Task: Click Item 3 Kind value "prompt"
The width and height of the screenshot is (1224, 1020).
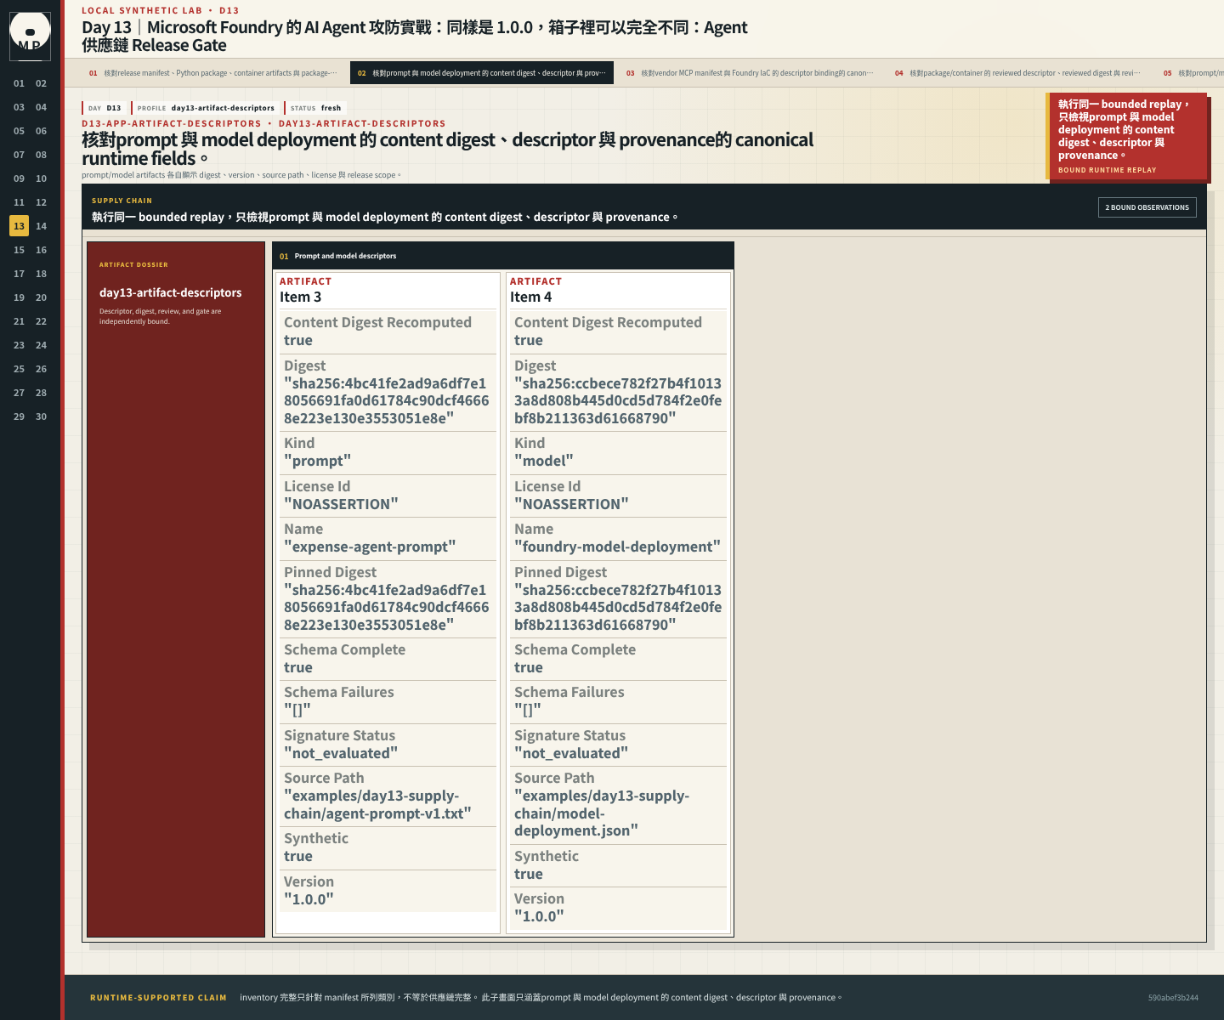Action: [317, 461]
